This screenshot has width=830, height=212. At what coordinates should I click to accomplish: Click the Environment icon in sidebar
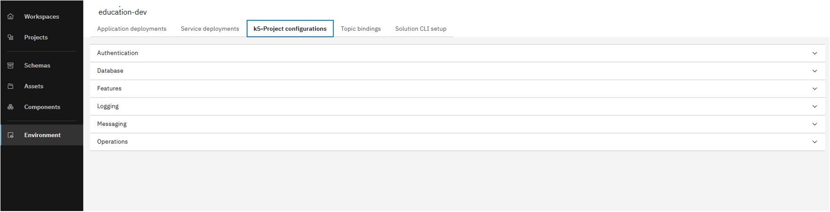point(10,135)
